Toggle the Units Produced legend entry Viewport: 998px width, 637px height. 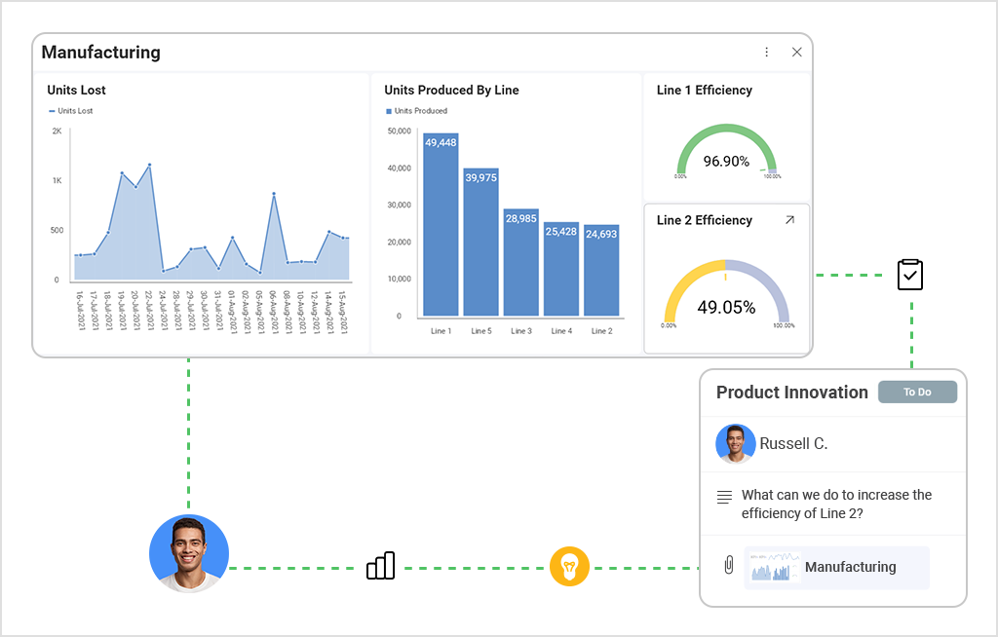click(417, 111)
